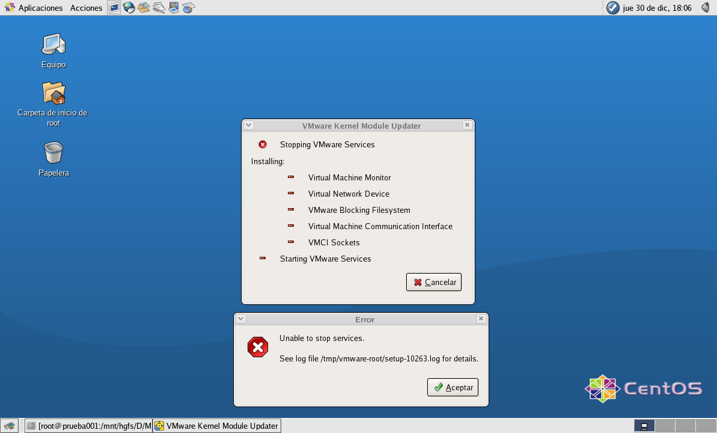Click the VMware Blocking Filesystem entry
717x433 pixels.
[359, 210]
